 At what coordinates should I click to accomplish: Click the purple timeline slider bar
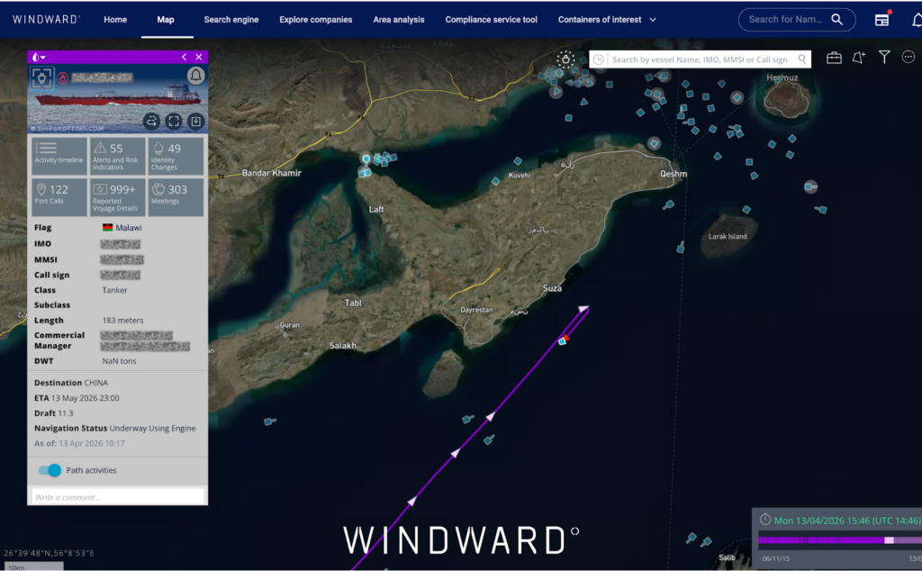point(837,539)
